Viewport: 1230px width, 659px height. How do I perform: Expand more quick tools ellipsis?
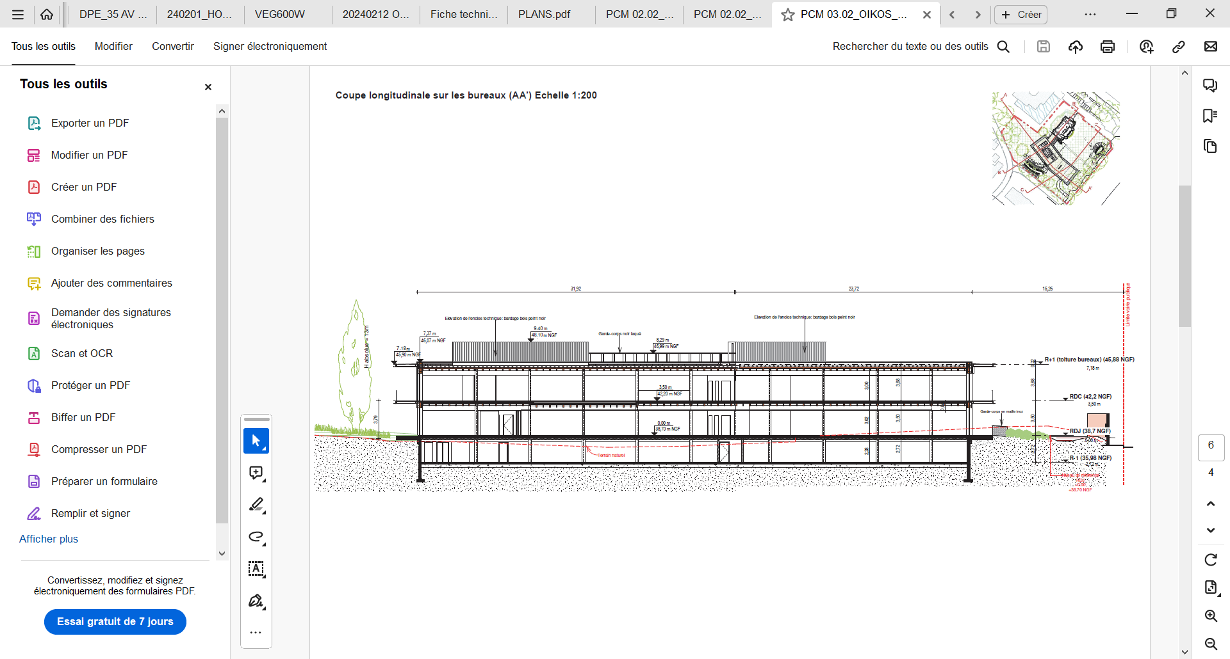pos(256,633)
